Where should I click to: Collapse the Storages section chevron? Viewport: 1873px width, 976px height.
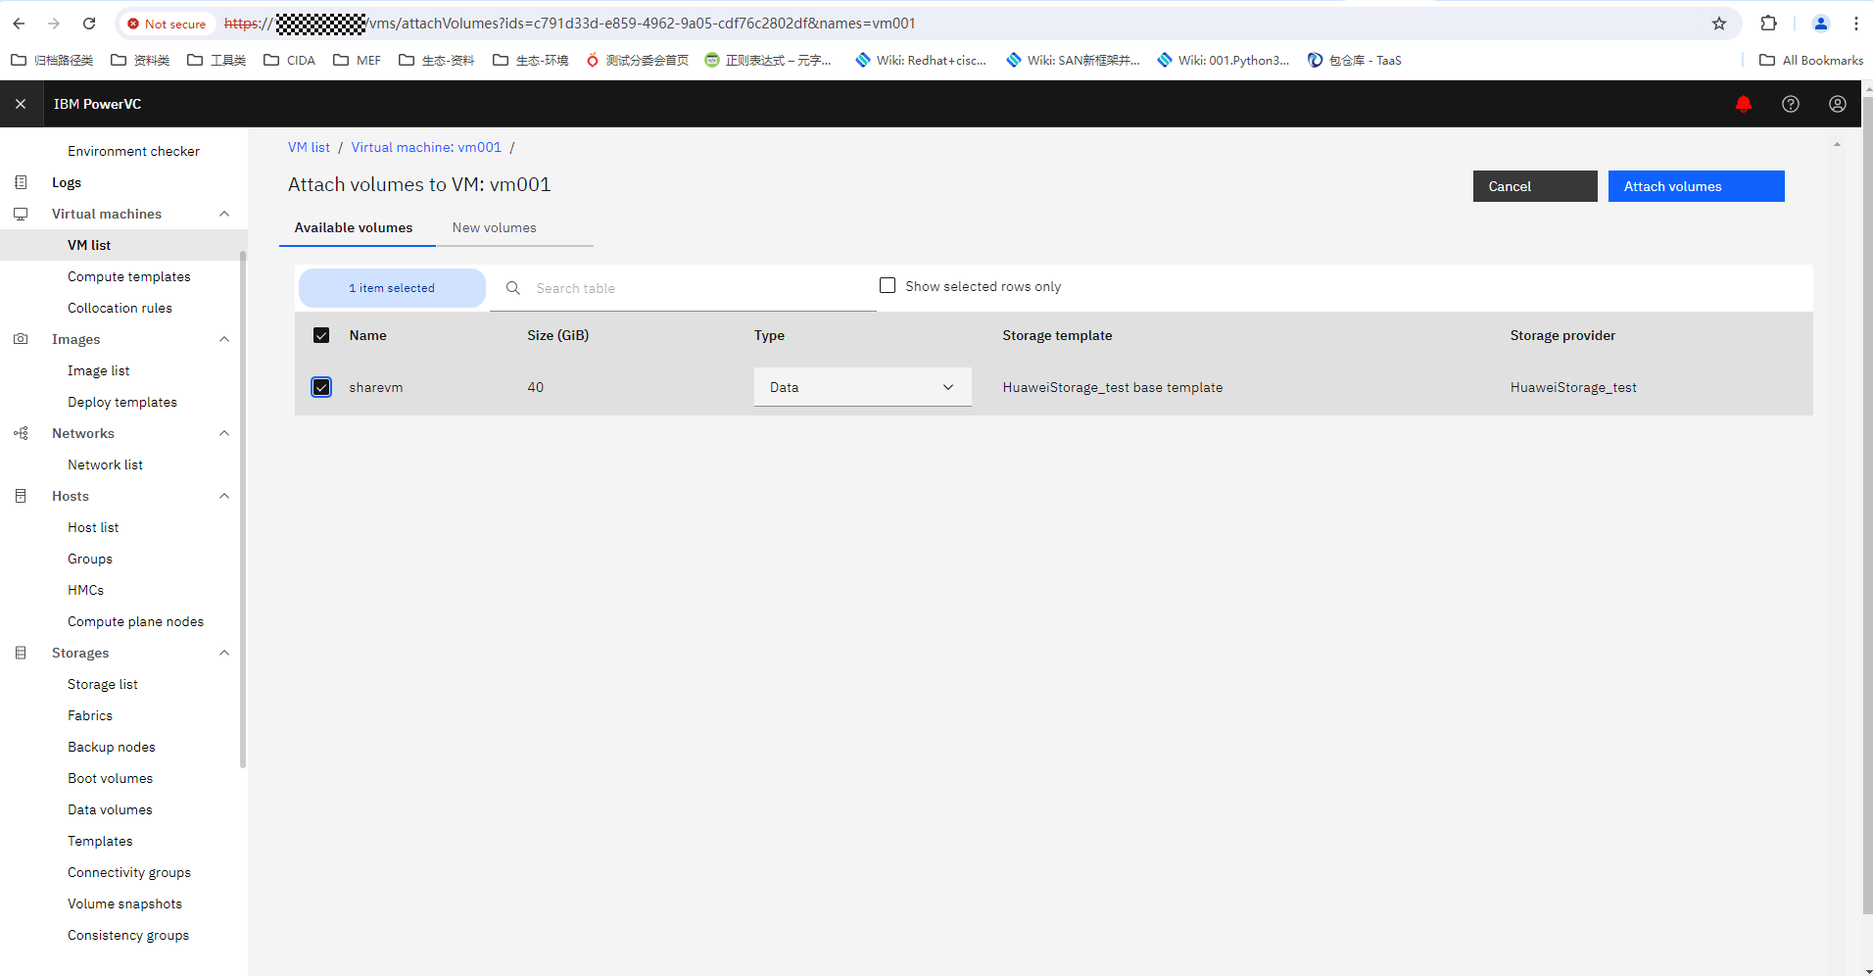(224, 653)
